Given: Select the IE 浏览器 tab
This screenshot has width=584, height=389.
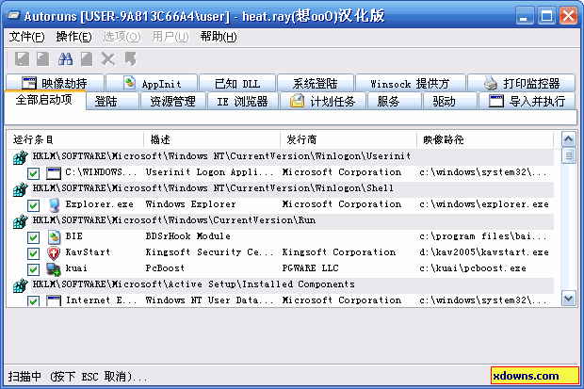Looking at the screenshot, I should 242,101.
